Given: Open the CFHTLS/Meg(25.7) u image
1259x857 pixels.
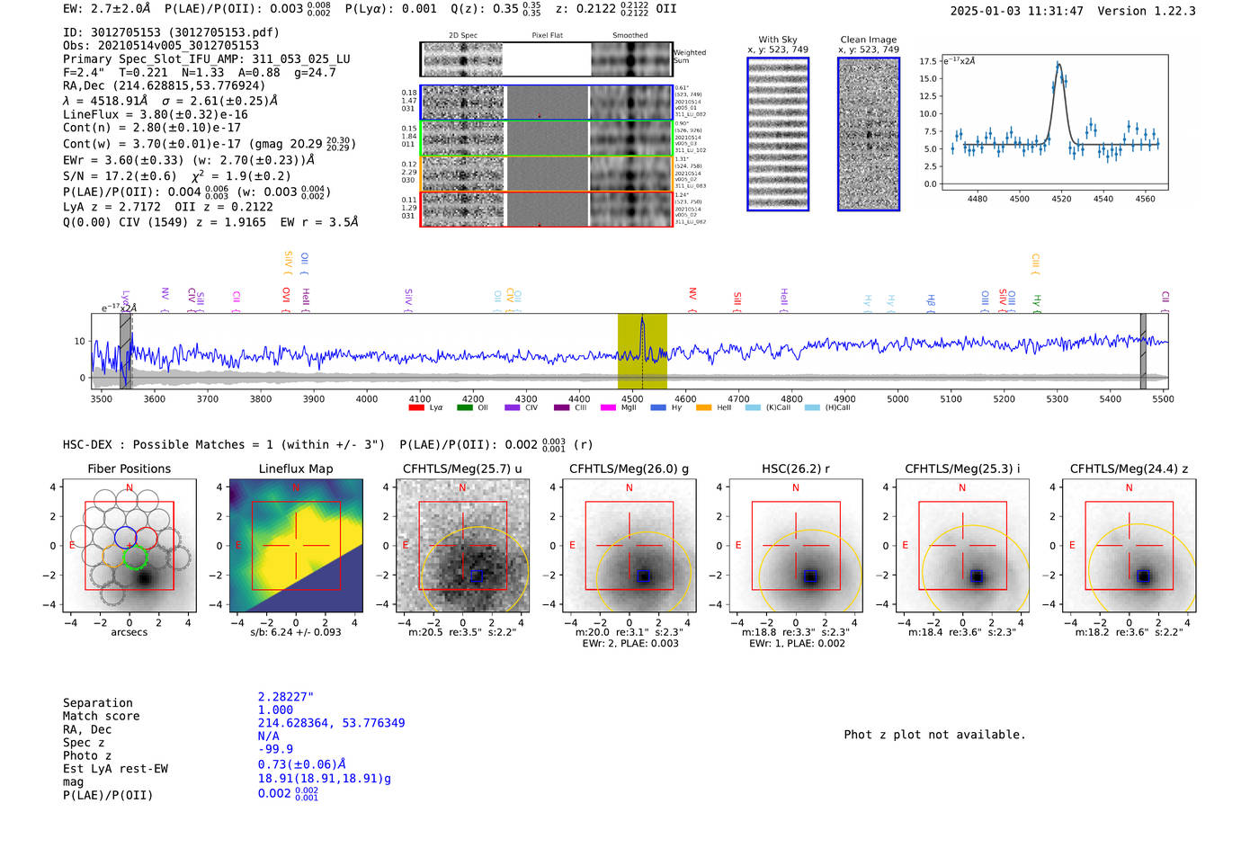Looking at the screenshot, I should click(x=462, y=545).
